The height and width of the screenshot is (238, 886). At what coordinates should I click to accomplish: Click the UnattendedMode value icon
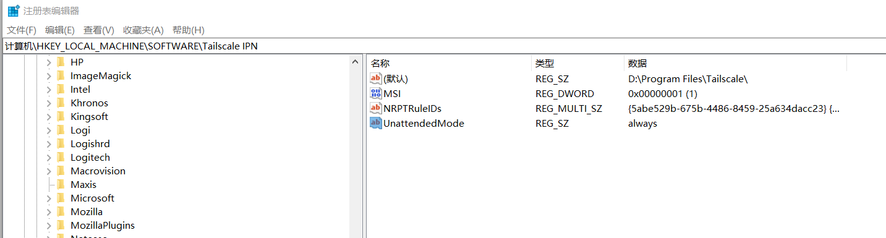pos(375,123)
